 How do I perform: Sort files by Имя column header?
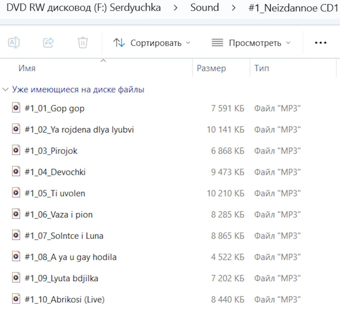coord(27,68)
